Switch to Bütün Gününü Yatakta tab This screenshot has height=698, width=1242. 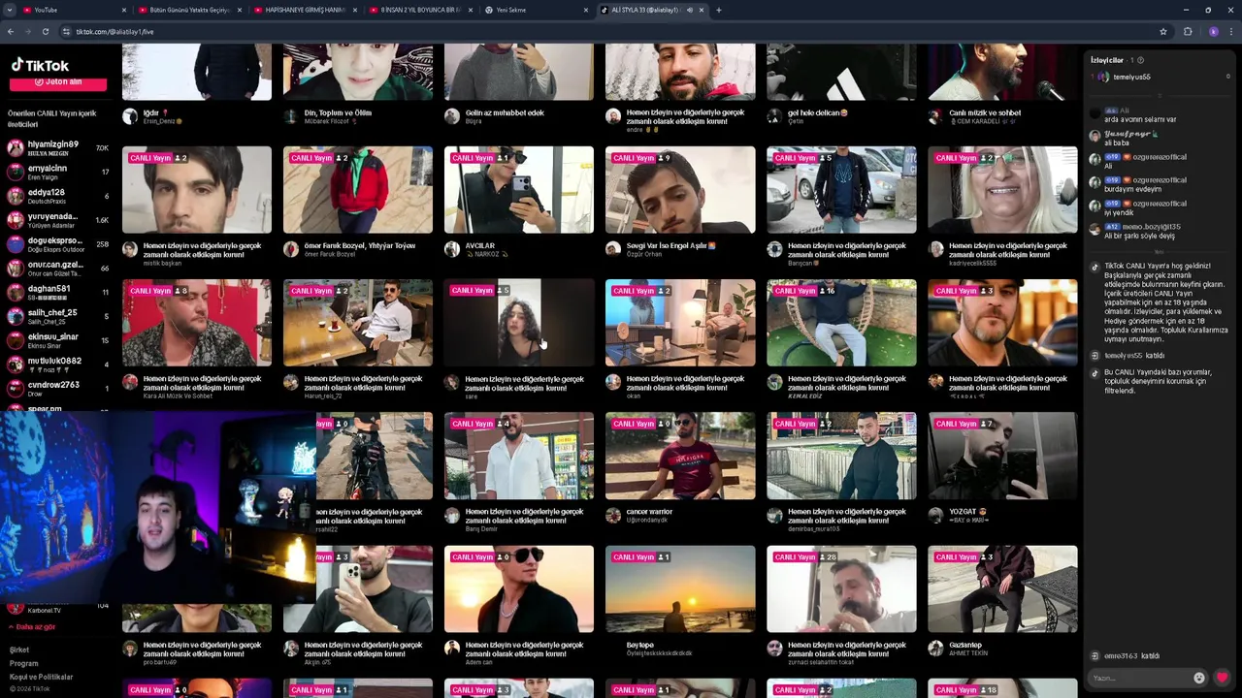coord(190,10)
